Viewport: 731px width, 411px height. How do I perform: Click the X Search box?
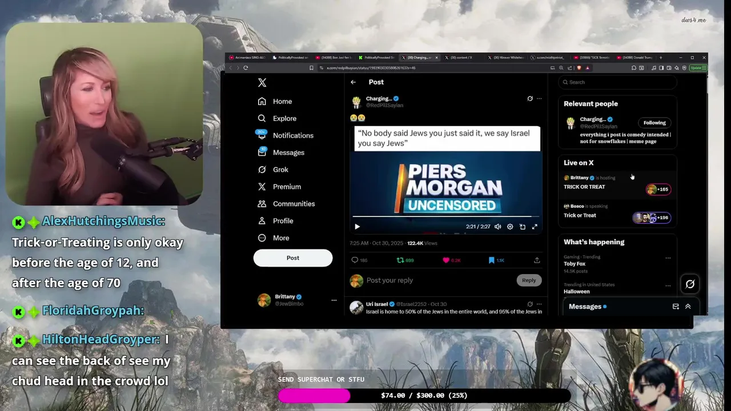tap(617, 82)
